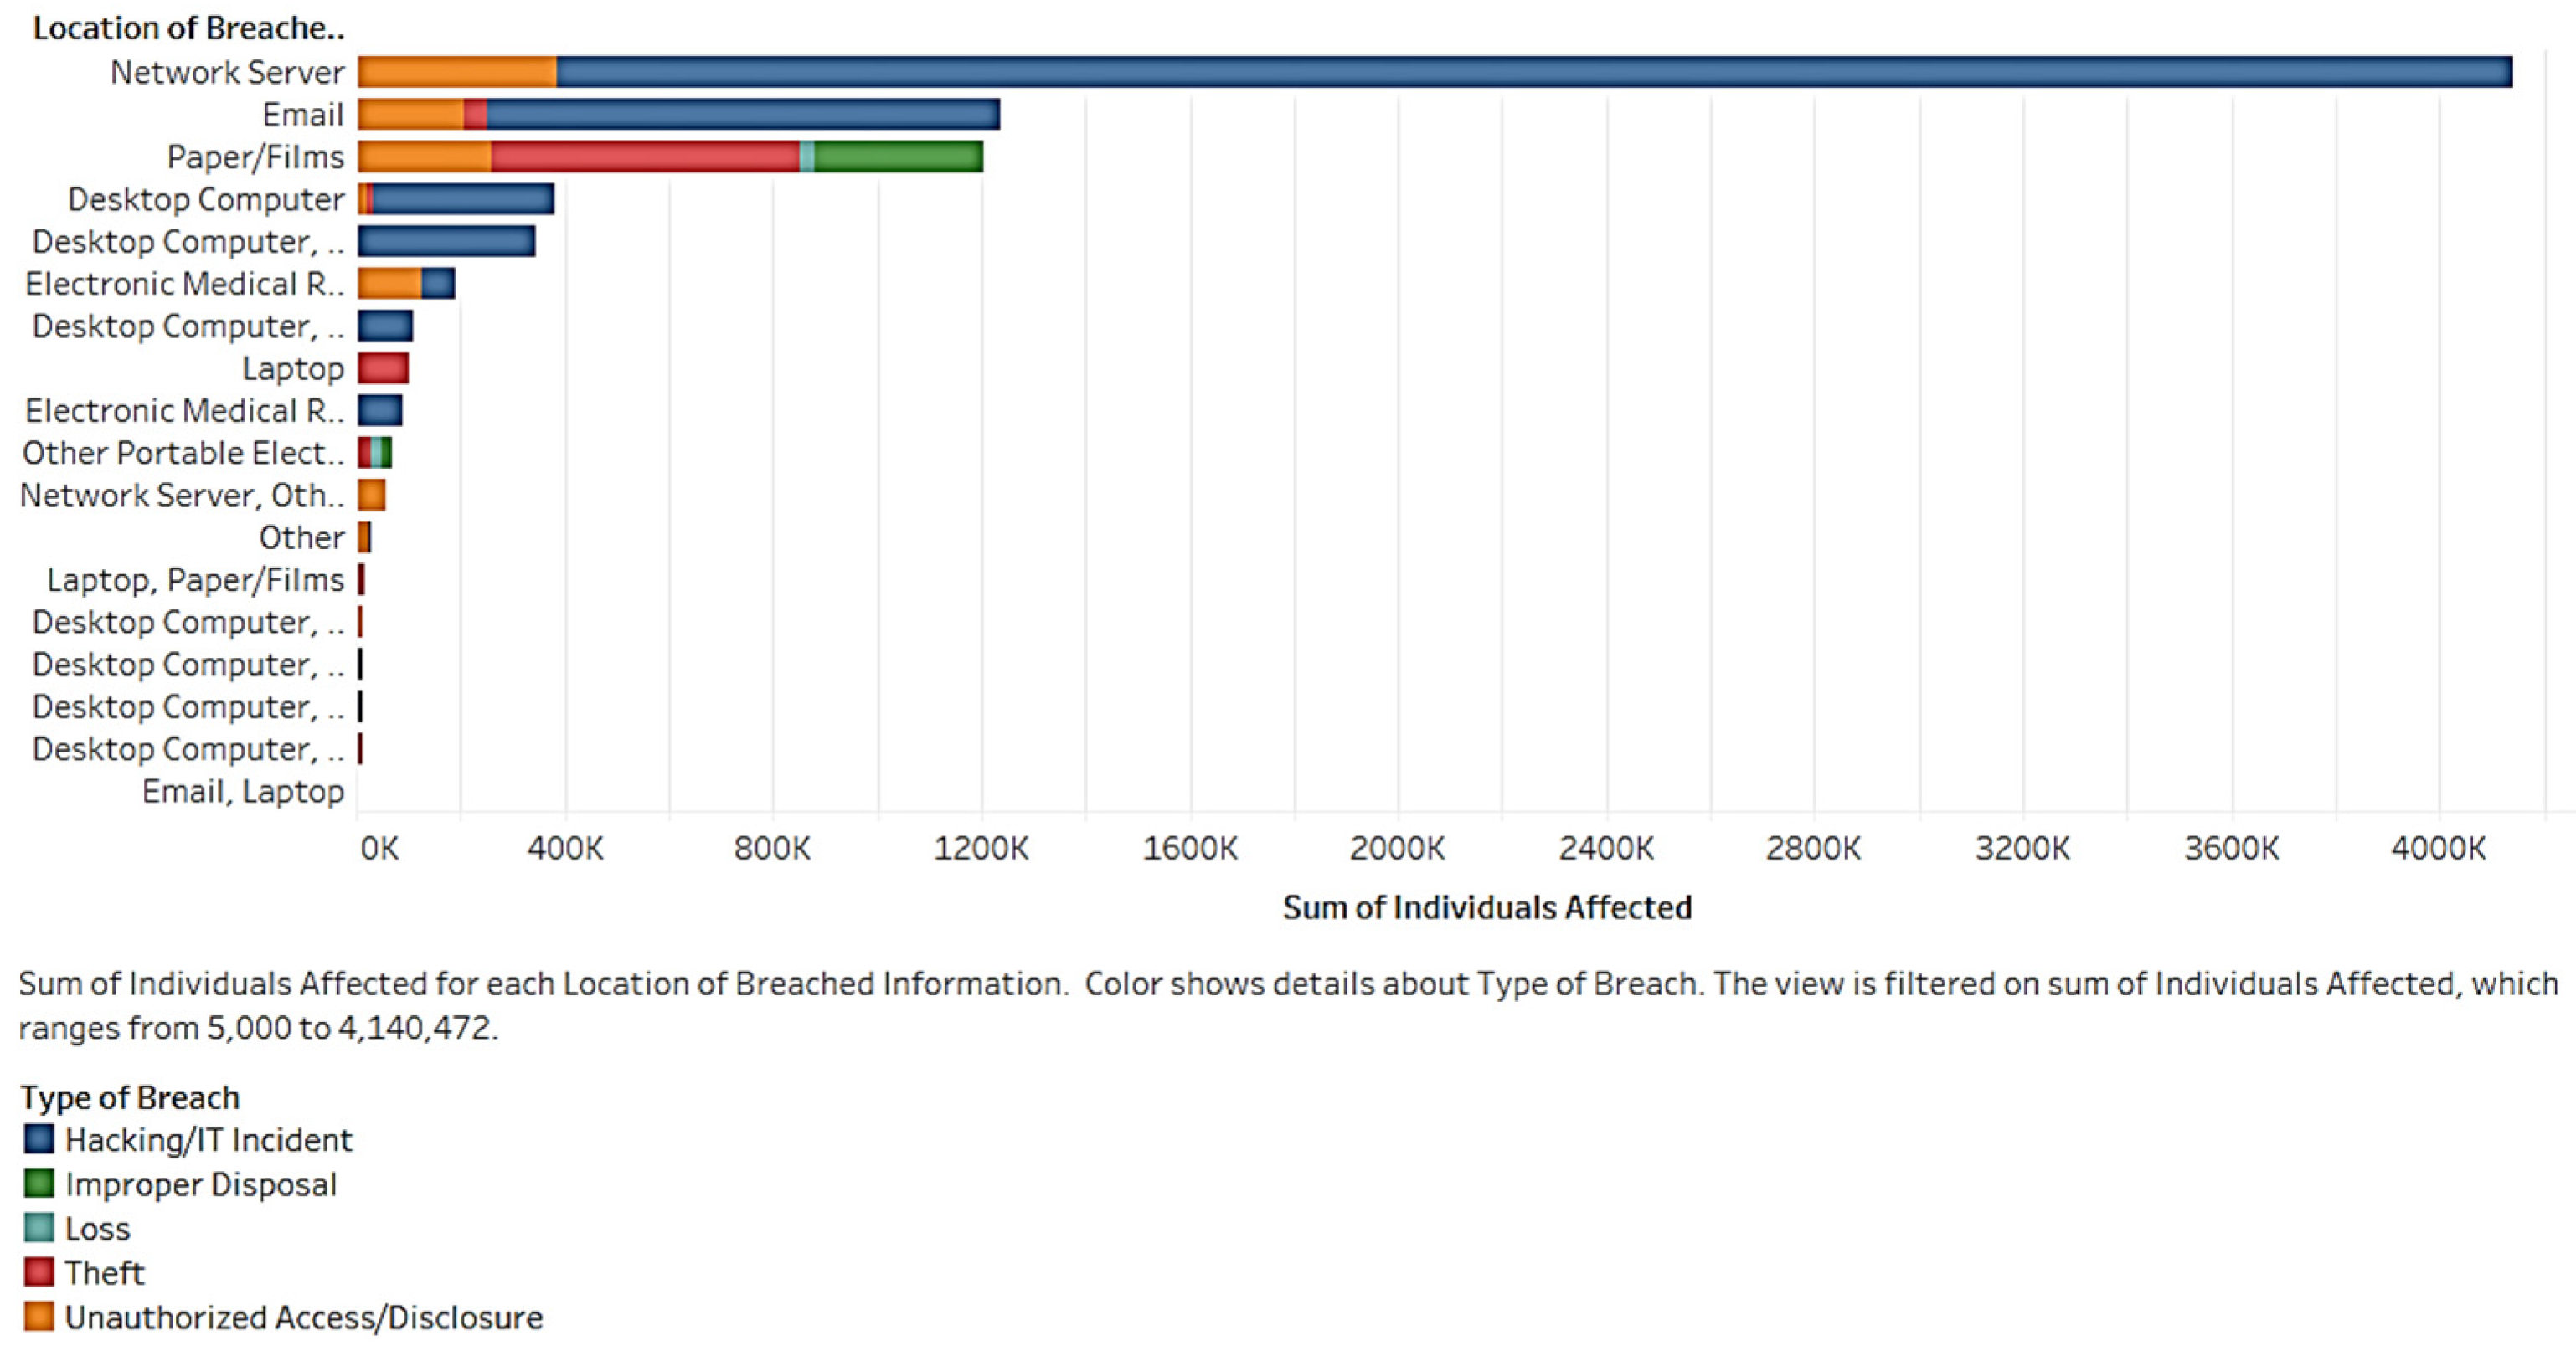Image resolution: width=2576 pixels, height=1356 pixels.
Task: Click the blue segment of the Email bar
Action: [742, 115]
